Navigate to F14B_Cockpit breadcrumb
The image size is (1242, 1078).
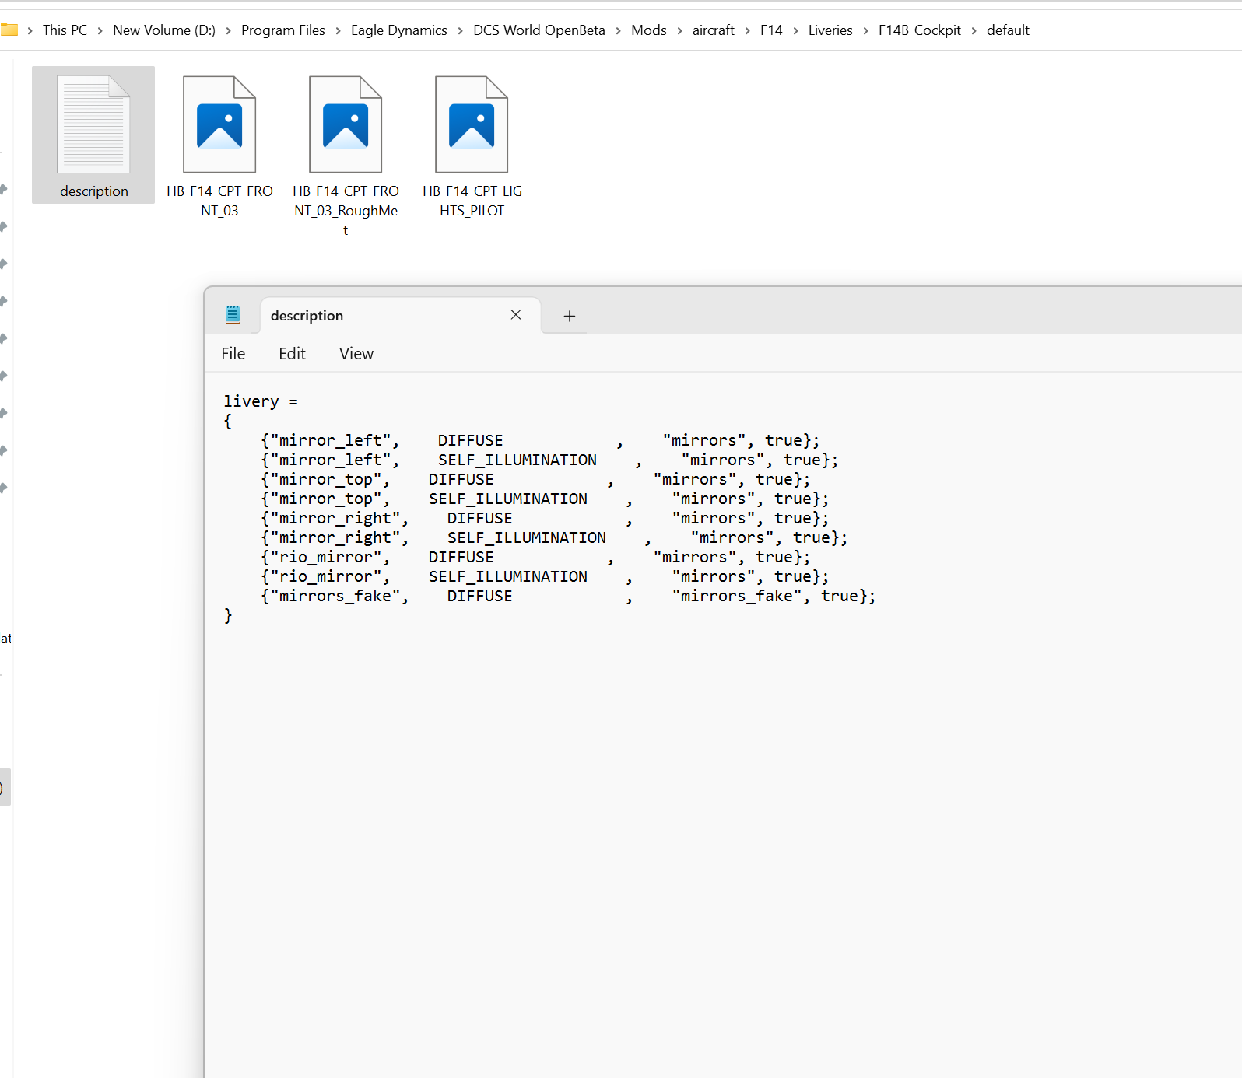pos(920,30)
